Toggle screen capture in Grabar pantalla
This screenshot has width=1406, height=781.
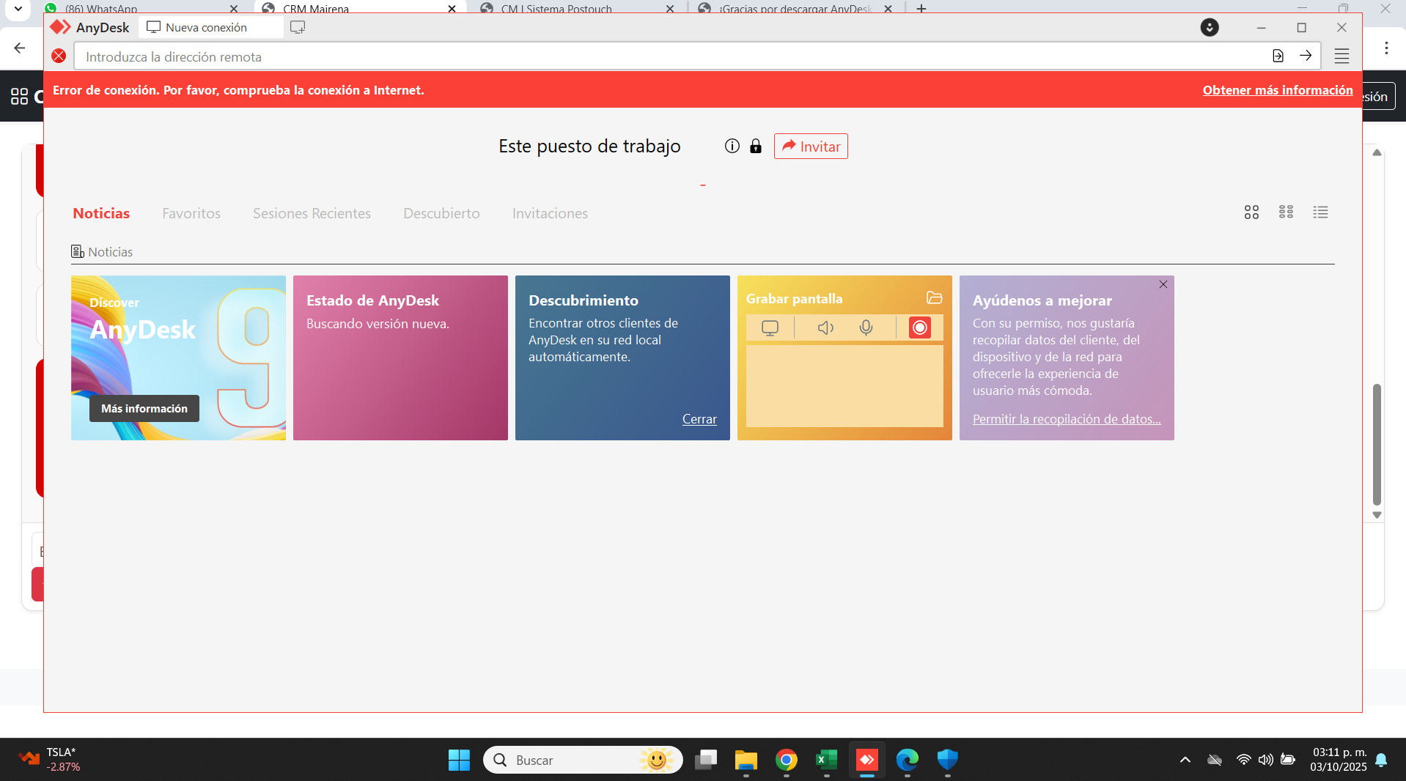coord(770,327)
